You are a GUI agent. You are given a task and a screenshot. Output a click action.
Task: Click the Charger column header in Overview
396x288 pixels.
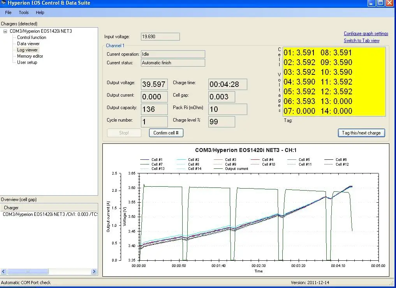pos(49,208)
